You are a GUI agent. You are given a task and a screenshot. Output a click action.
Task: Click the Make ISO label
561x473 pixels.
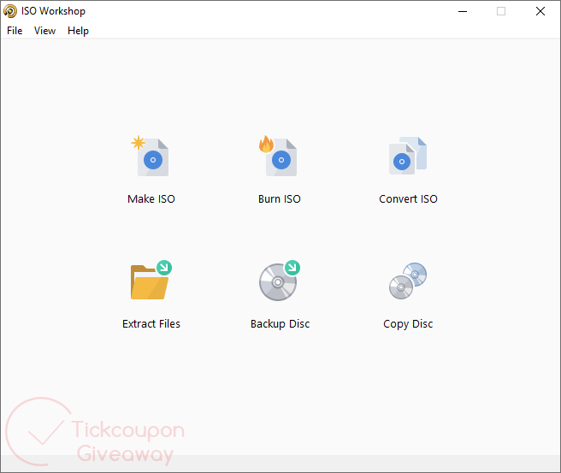point(151,199)
